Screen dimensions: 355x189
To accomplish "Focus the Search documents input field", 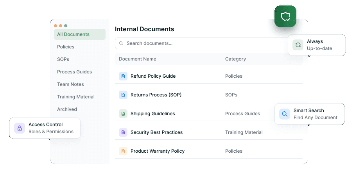I will [x=201, y=43].
